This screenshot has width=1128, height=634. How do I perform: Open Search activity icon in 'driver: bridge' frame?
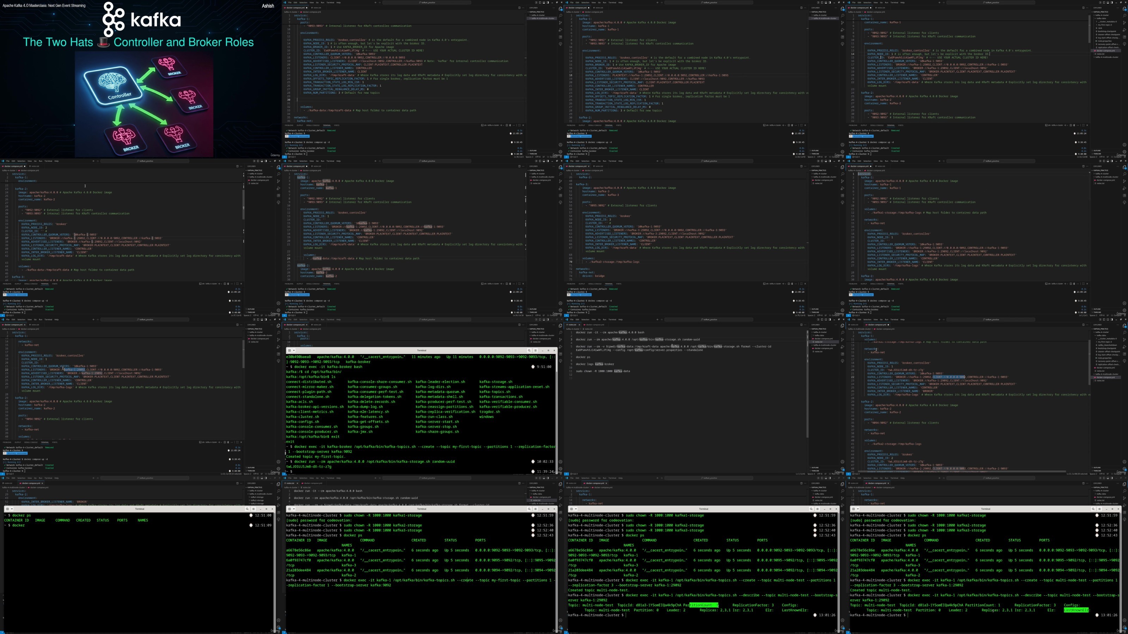[x=843, y=174]
